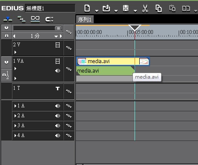Click the EDIUS logo
Viewport: 198px width, 165px height.
pos(12,8)
